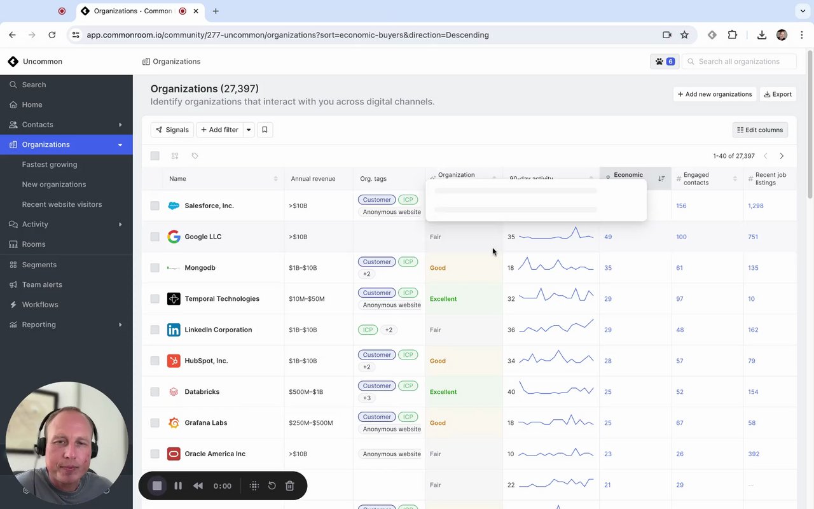Bookmark this page with the star icon
814x509 pixels.
(684, 35)
